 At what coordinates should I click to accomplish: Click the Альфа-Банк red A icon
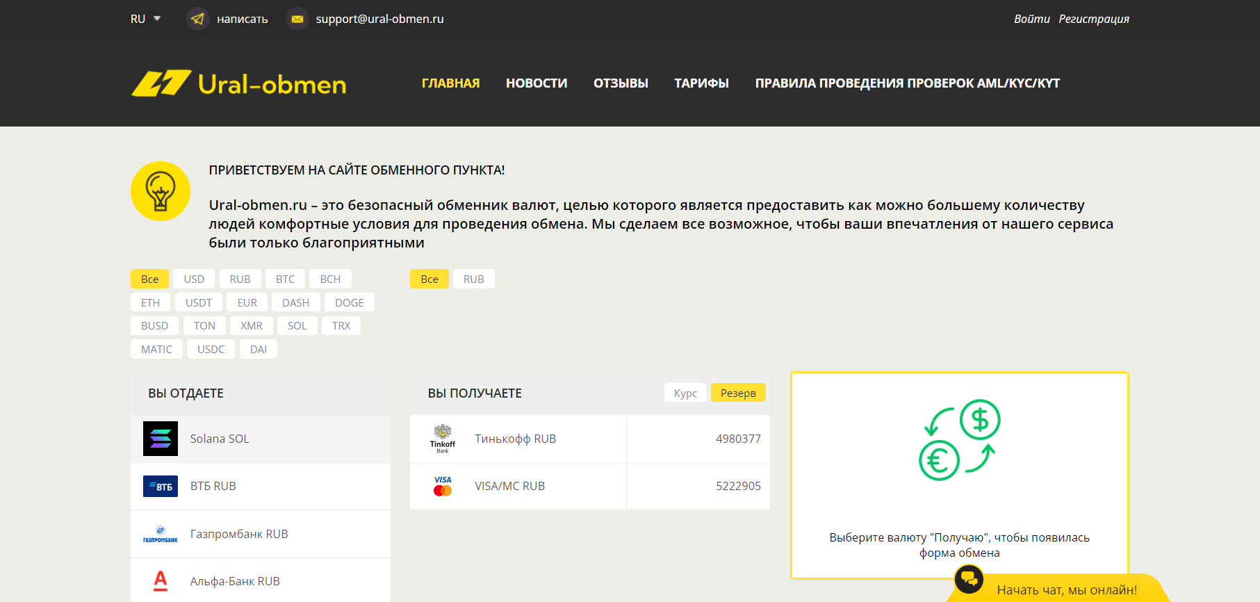(161, 581)
